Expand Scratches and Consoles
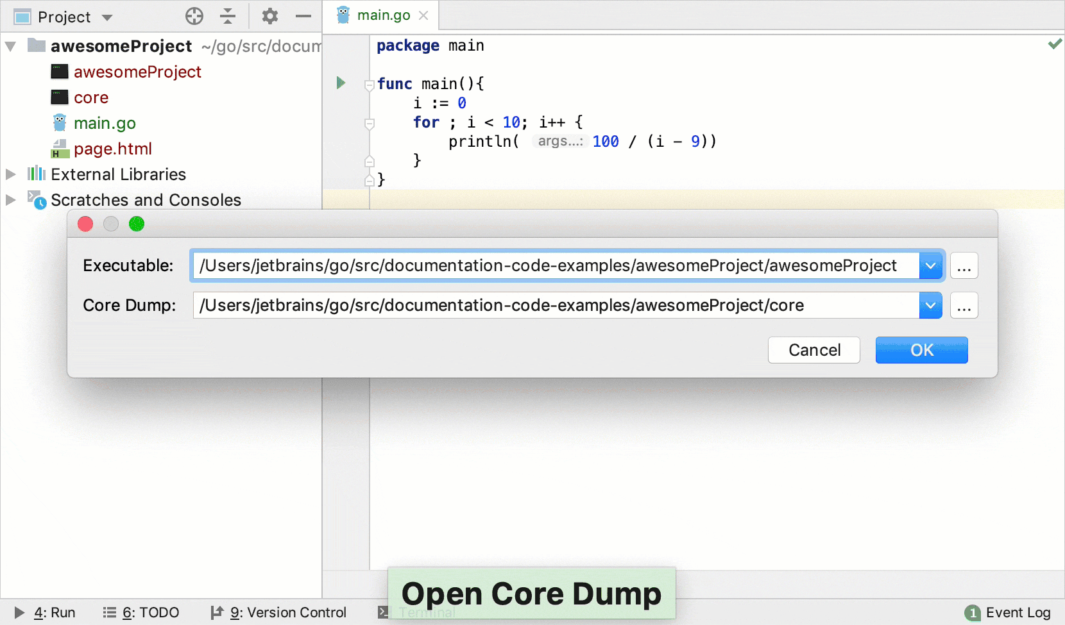This screenshot has height=625, width=1065. [10, 199]
